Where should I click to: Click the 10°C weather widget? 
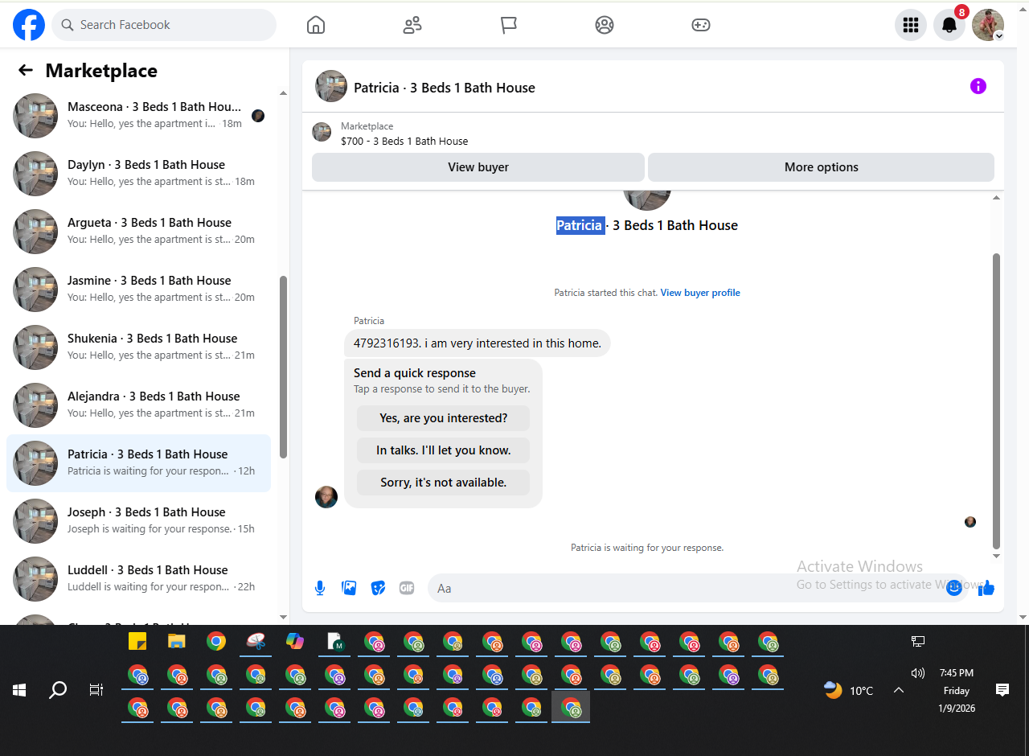coord(849,691)
